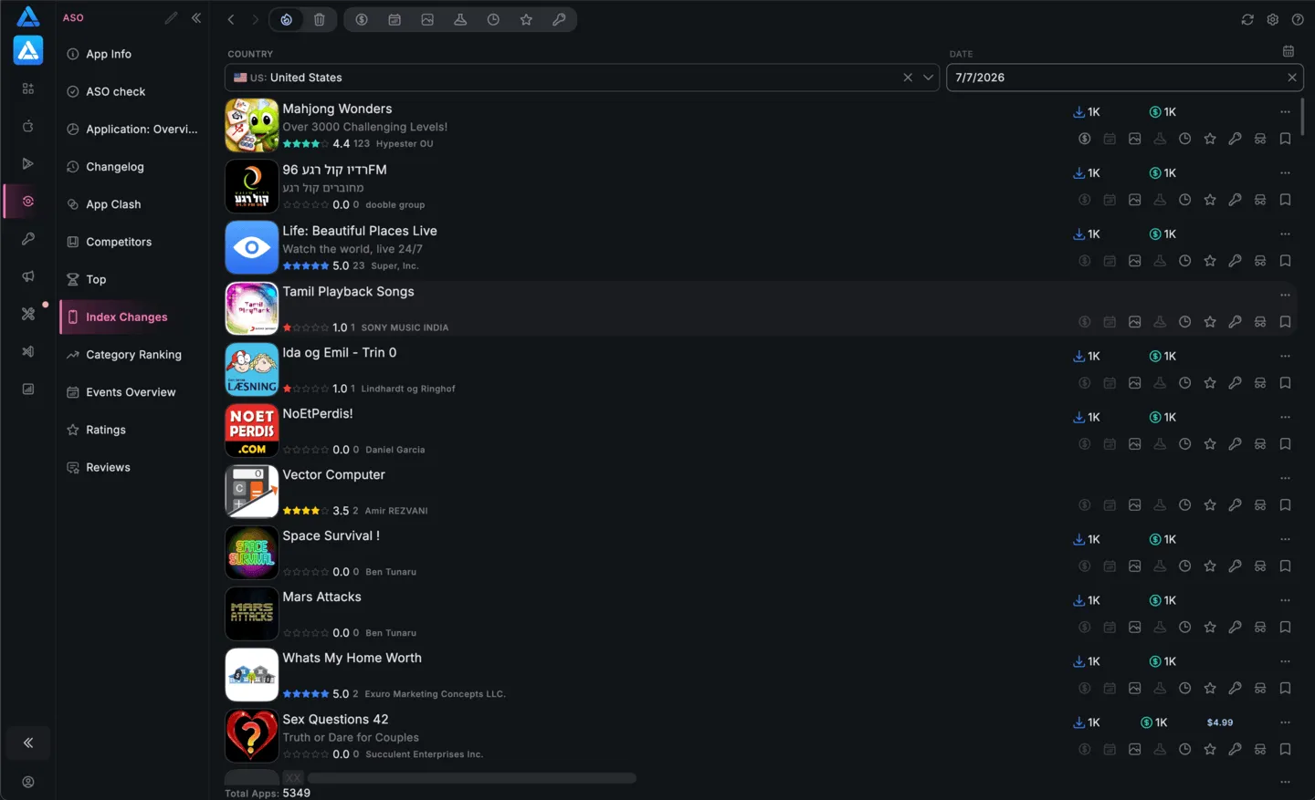The image size is (1315, 800).
Task: Open the three-dot menu for Tamil Playback Songs
Action: (1285, 295)
